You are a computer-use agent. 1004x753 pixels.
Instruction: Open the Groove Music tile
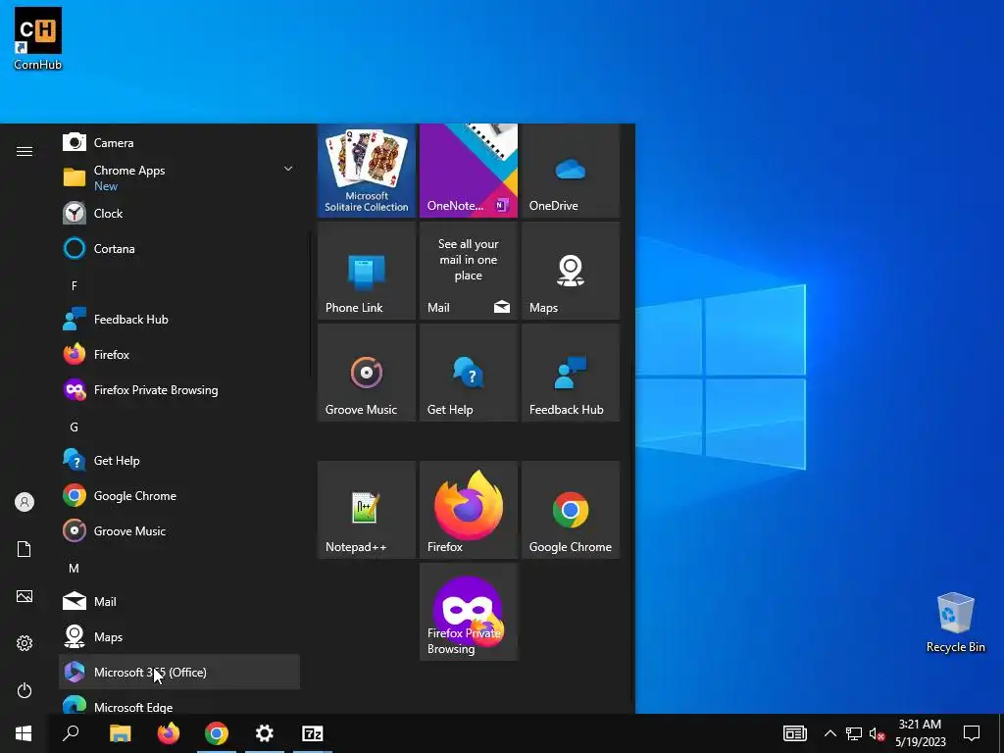tap(367, 373)
